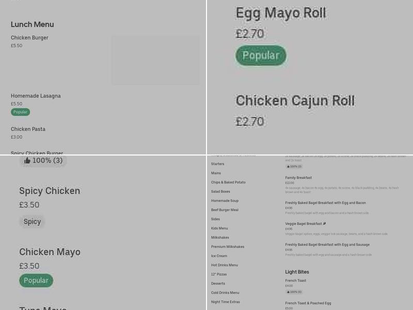Select the Spicy tag under Spicy Chicken
Viewport: 413px width, 310px height.
pos(32,221)
